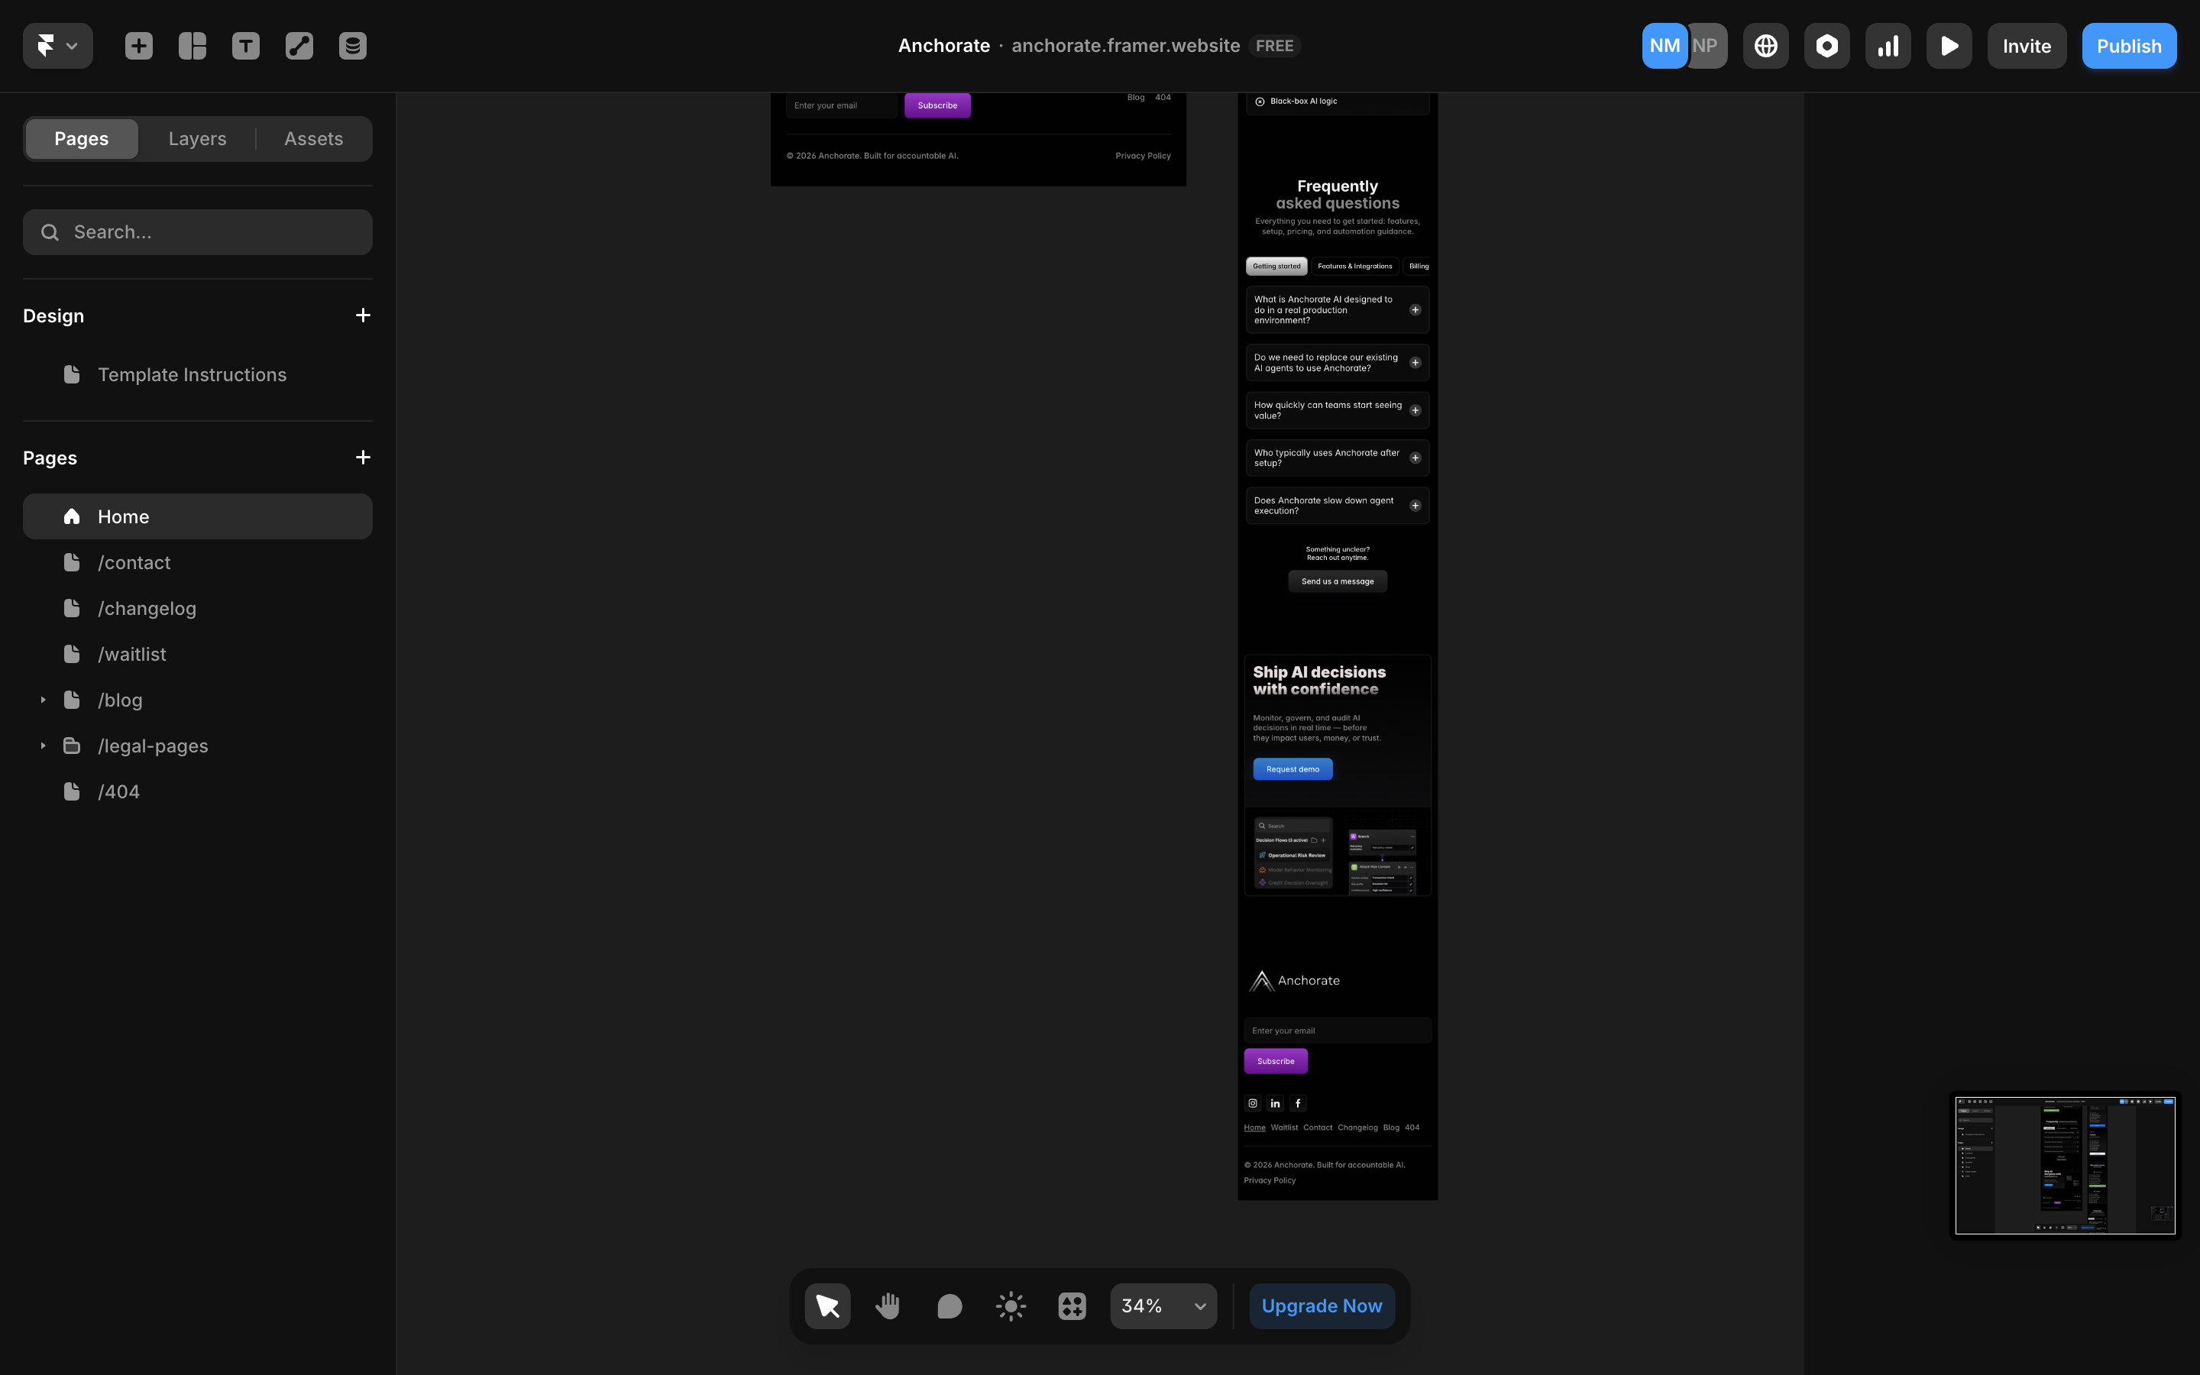The image size is (2200, 1375).
Task: Switch to the Assets tab
Action: [x=312, y=138]
